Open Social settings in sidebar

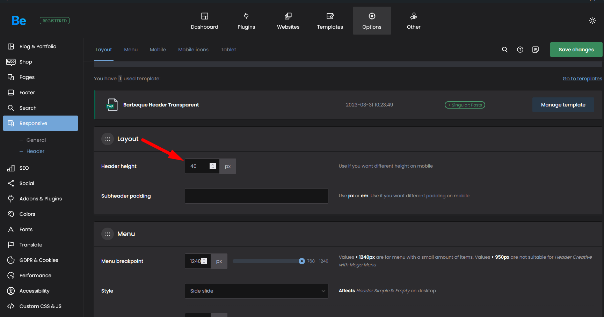coord(41,183)
